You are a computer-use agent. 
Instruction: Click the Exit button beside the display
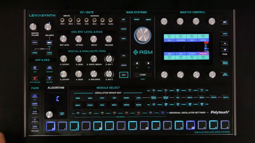tap(225, 22)
